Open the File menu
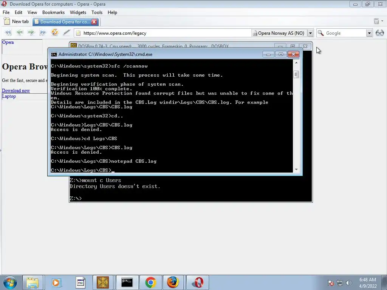 [x=6, y=12]
